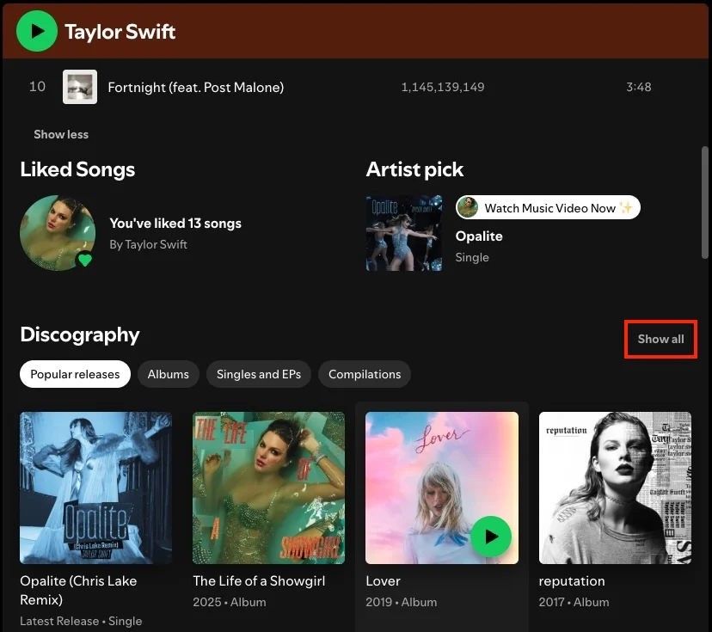
Task: Click the Watch Music Video Now button
Action: pos(547,207)
